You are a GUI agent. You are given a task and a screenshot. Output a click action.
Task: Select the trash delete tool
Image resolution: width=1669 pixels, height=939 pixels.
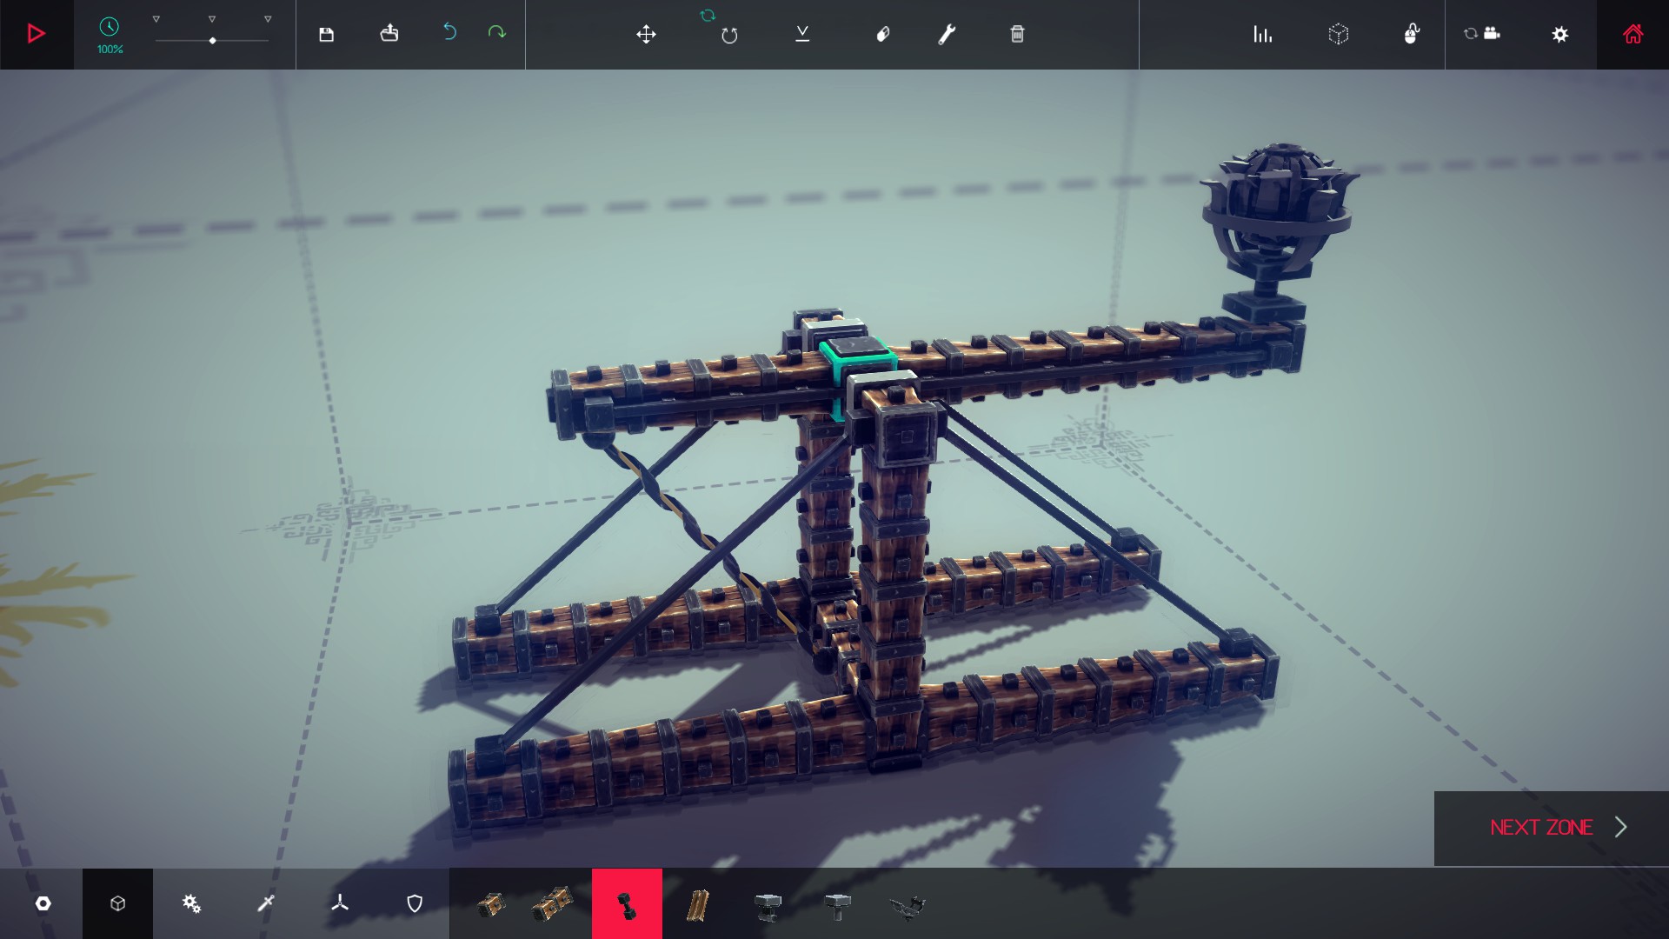coord(1017,35)
